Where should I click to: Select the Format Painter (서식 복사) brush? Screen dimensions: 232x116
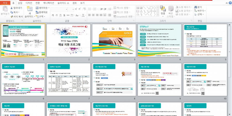coord(12,16)
